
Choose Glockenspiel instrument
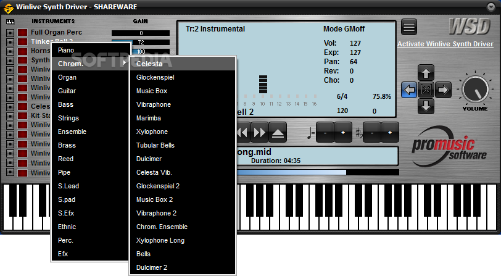point(183,77)
